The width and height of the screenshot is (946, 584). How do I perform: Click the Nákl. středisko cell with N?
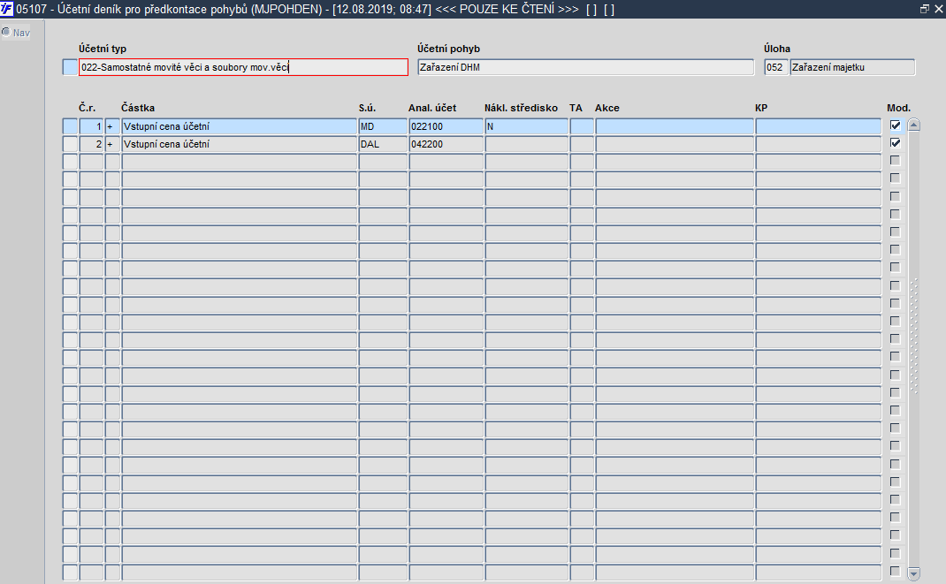coord(526,126)
